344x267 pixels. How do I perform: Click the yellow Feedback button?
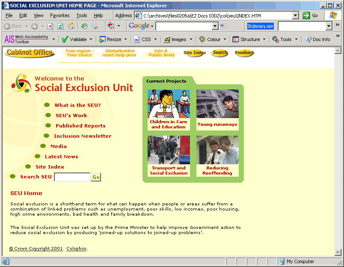[244, 53]
